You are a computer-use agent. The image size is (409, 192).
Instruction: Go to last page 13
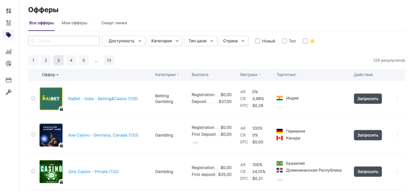[109, 60]
